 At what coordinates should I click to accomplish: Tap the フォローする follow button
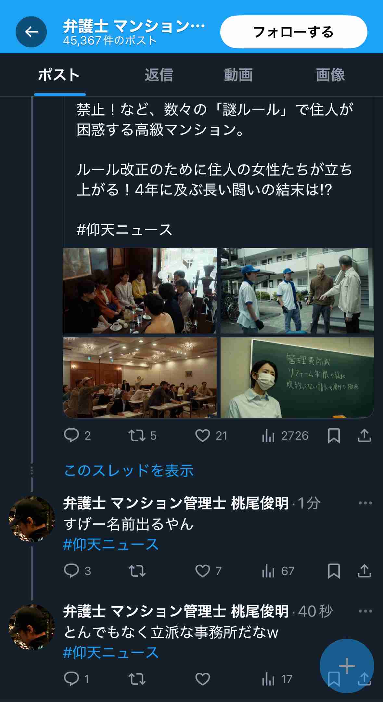[294, 32]
